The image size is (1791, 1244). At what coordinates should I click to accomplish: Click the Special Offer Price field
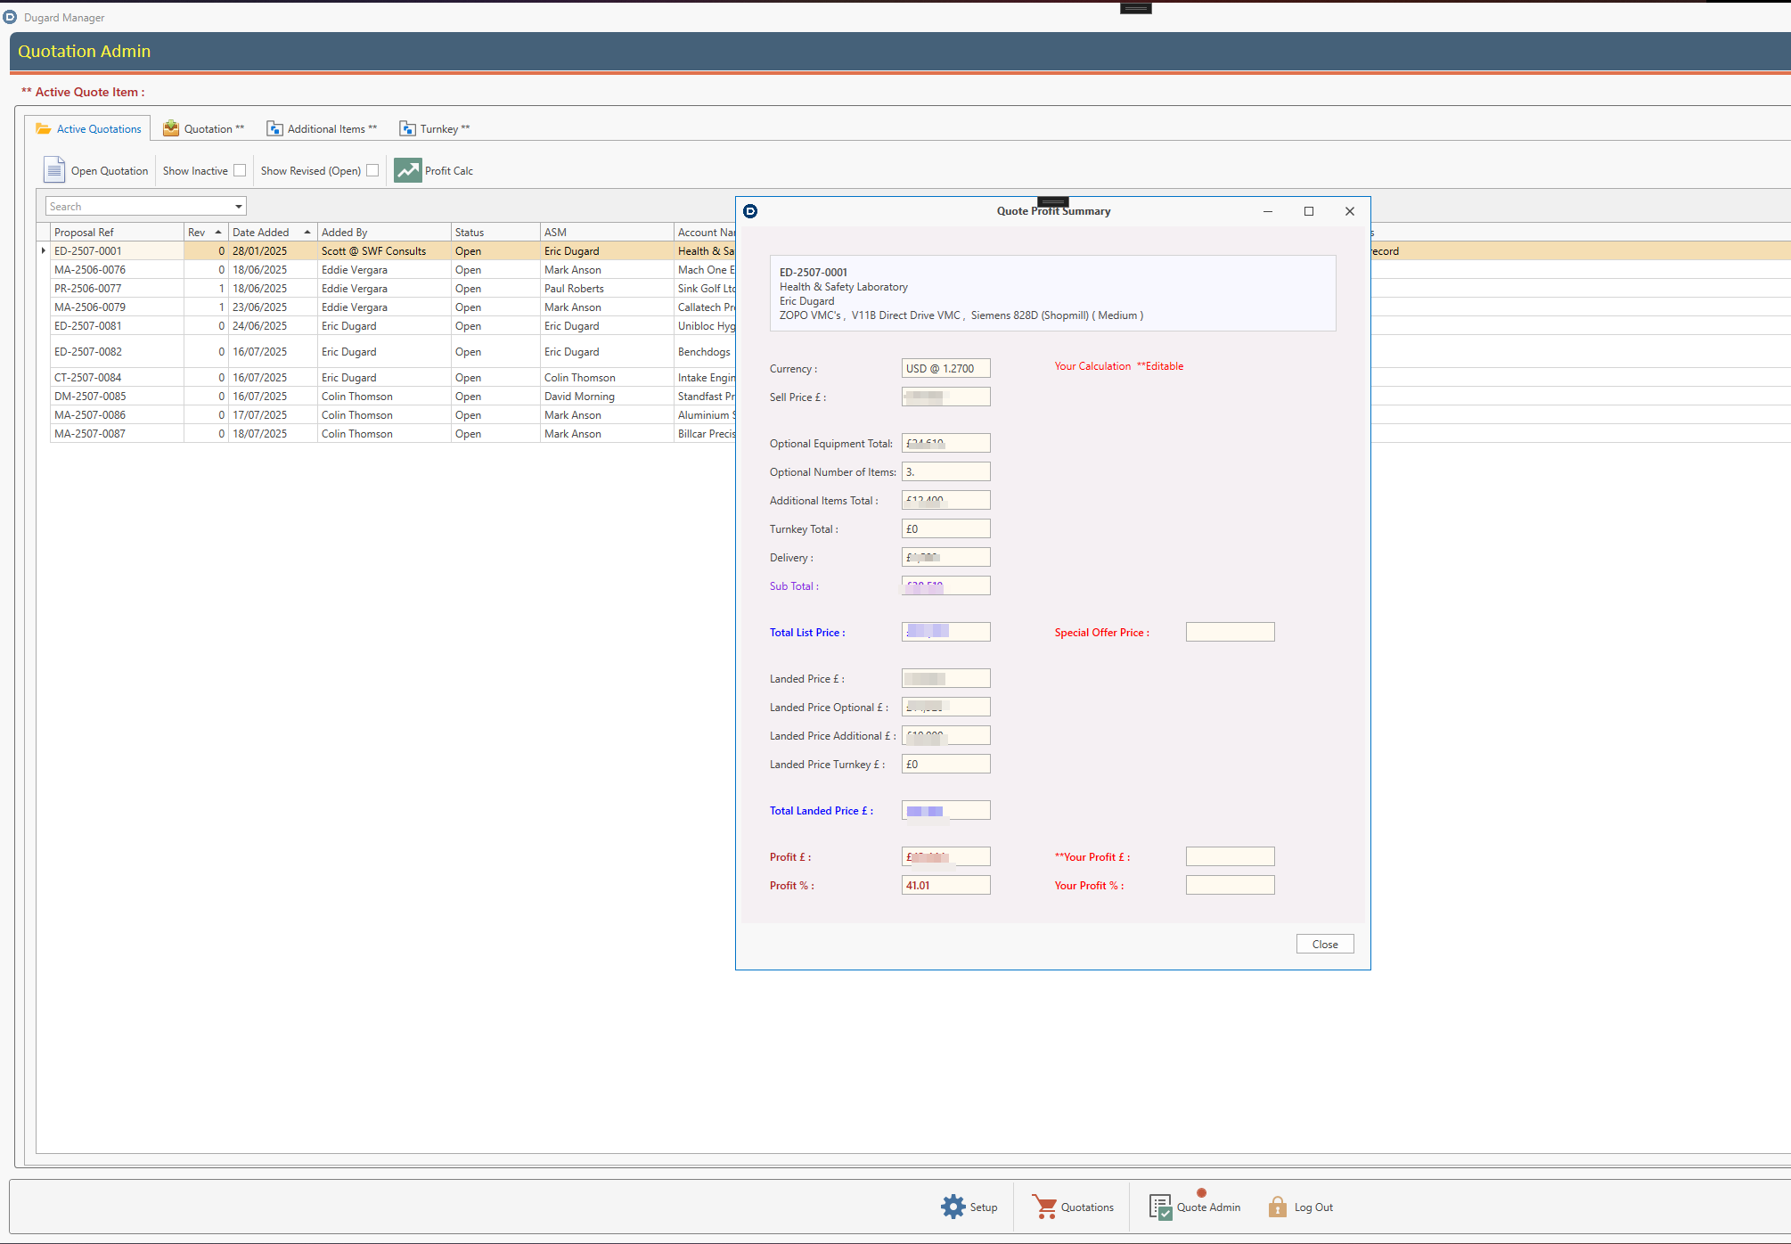(x=1230, y=632)
